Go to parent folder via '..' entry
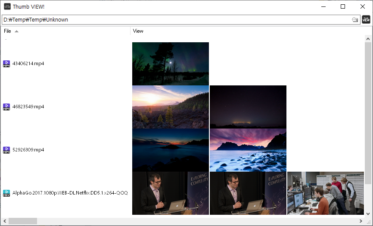373x226 pixels. (6, 39)
